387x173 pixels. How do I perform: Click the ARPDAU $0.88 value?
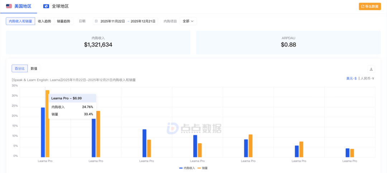tap(288, 45)
